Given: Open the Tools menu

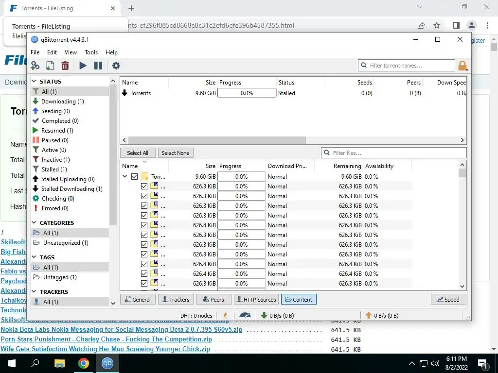Looking at the screenshot, I should pyautogui.click(x=91, y=52).
